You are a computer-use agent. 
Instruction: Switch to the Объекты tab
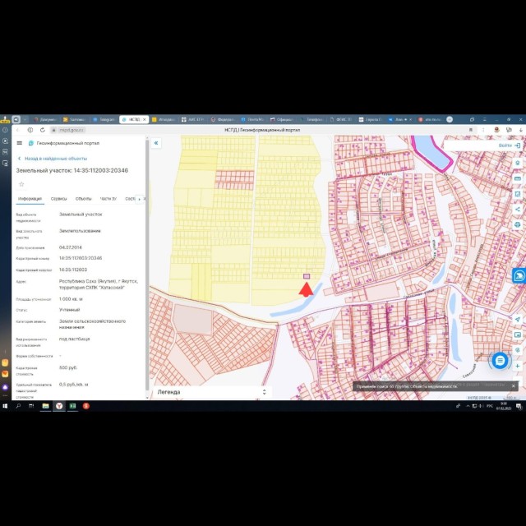click(83, 199)
